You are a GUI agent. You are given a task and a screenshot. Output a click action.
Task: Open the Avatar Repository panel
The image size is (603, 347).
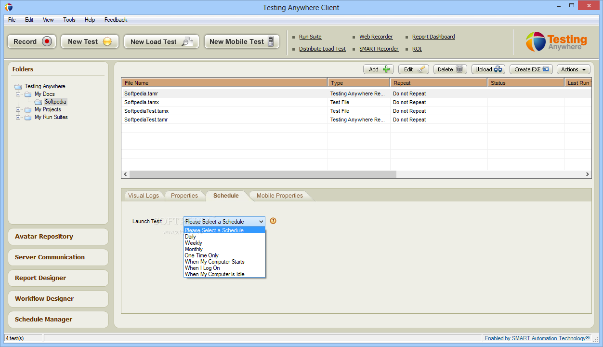coord(58,237)
